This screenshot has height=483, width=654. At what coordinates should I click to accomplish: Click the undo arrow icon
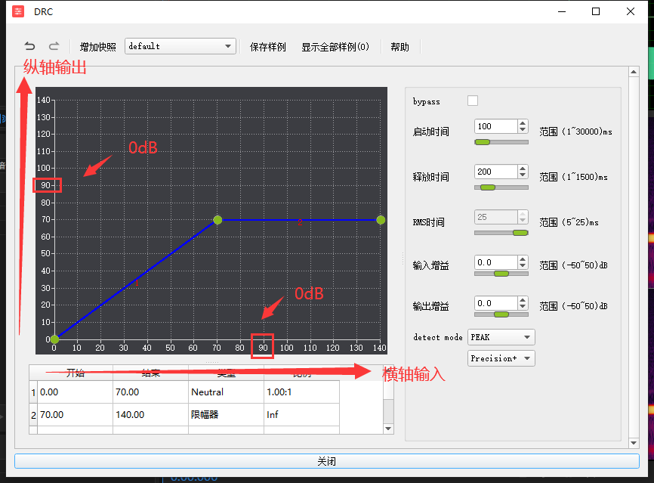29,46
